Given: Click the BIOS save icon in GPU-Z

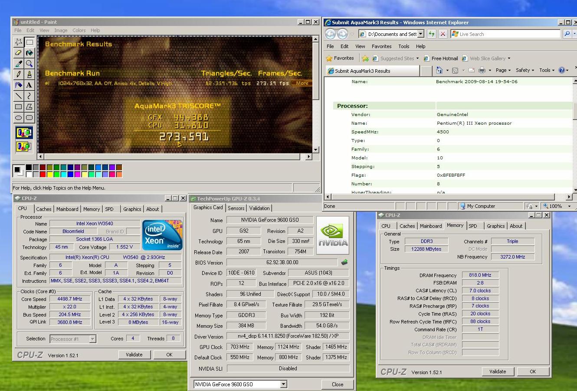Looking at the screenshot, I should coord(344,262).
